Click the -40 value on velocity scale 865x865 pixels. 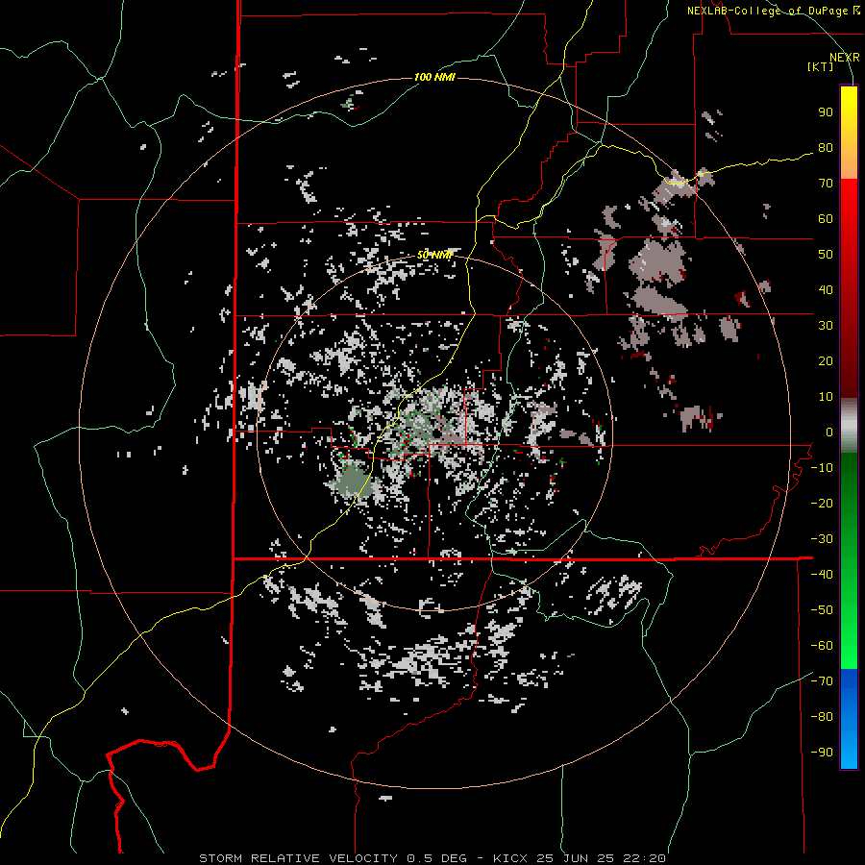coord(822,575)
